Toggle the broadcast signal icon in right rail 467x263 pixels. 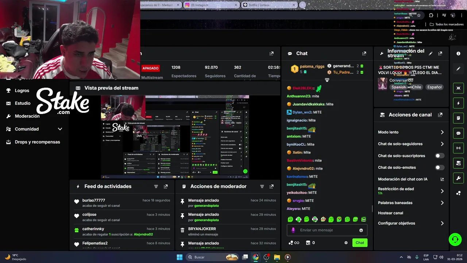(459, 148)
